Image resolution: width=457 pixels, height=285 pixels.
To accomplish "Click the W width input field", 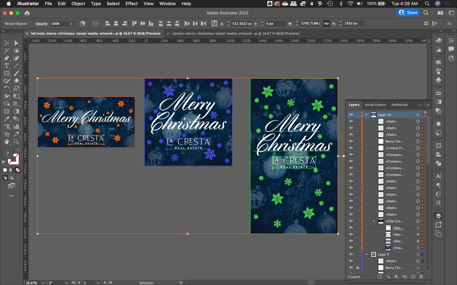I will pyautogui.click(x=310, y=23).
